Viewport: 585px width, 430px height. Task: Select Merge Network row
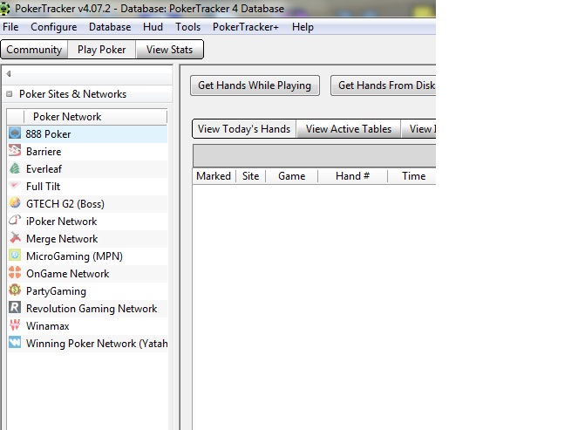pyautogui.click(x=88, y=238)
